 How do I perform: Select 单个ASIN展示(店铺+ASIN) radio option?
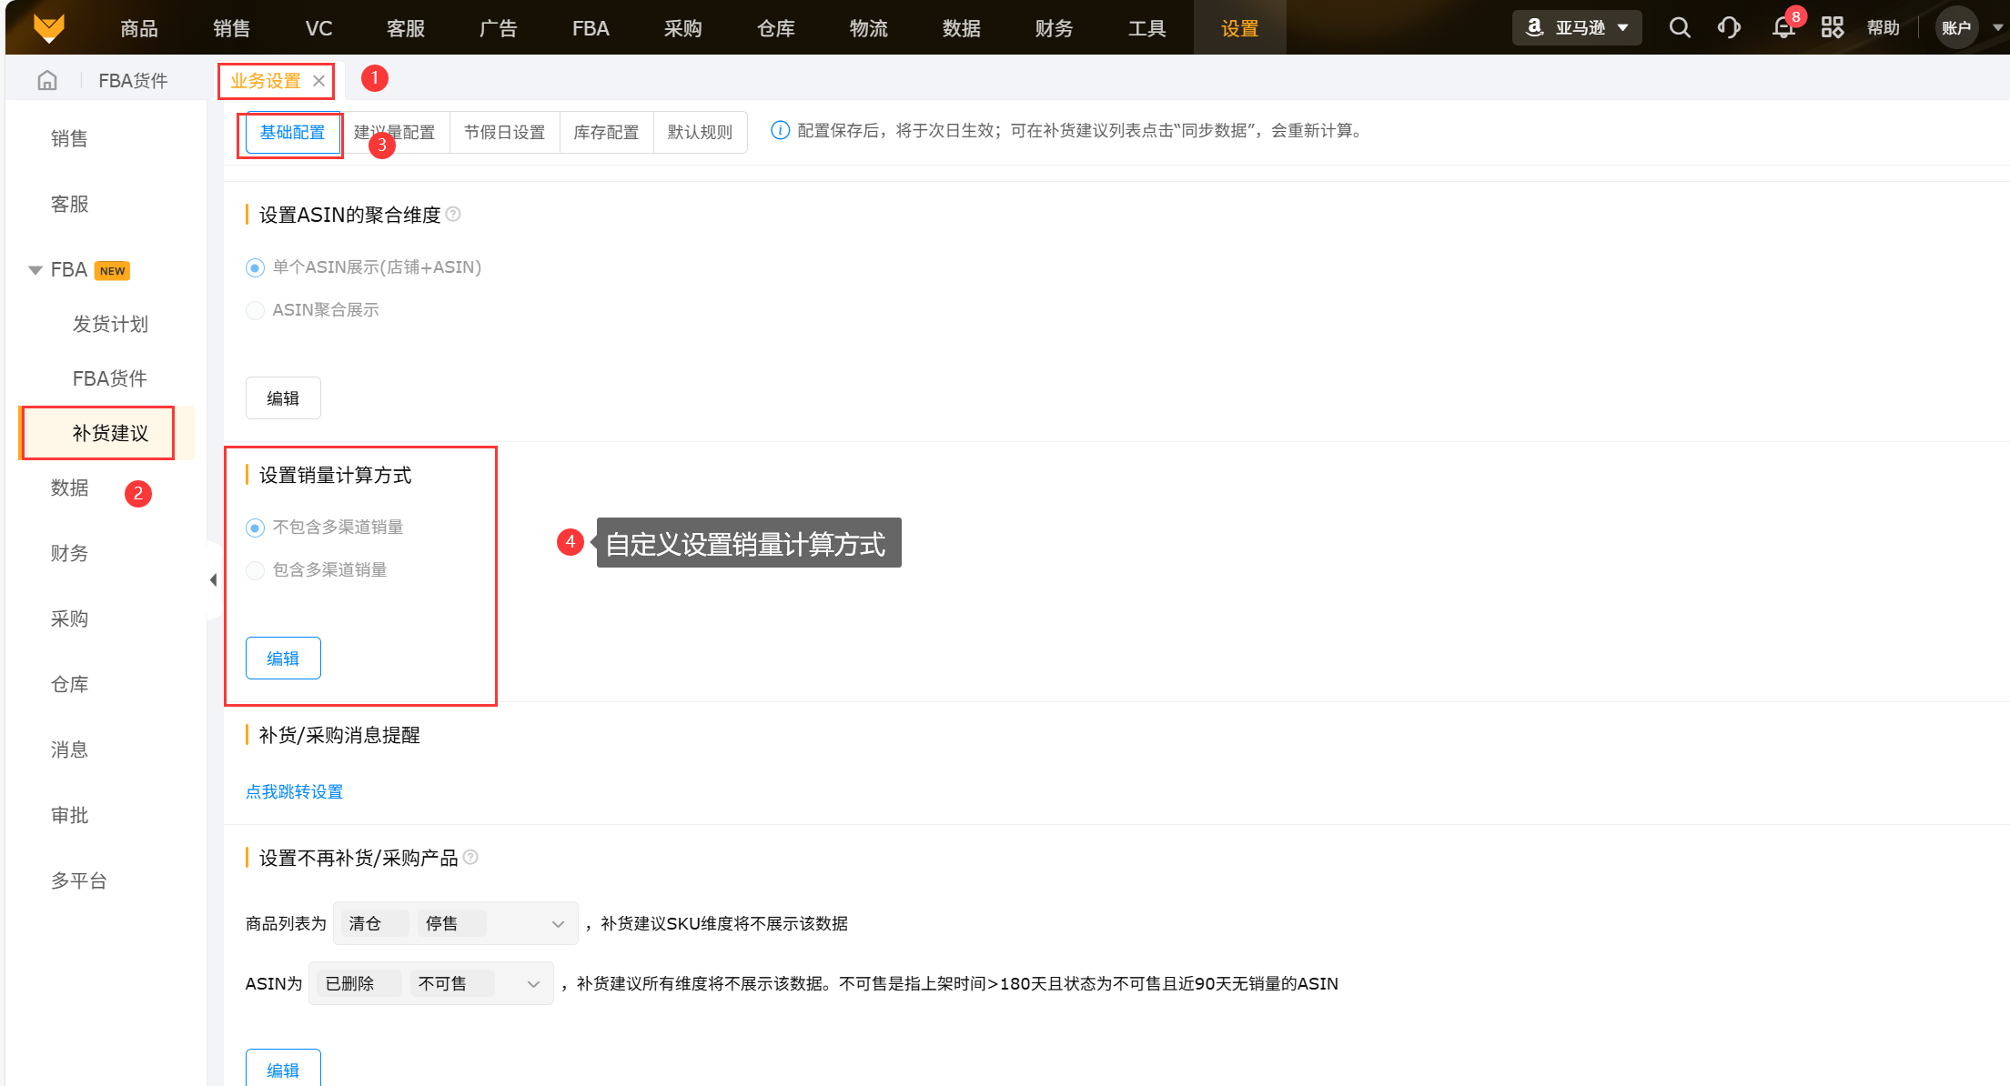(256, 267)
